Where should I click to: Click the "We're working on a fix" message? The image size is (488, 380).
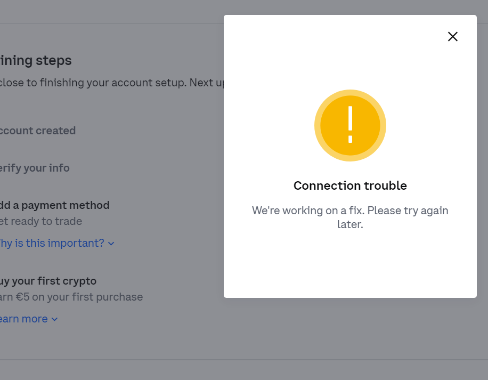[x=350, y=217]
